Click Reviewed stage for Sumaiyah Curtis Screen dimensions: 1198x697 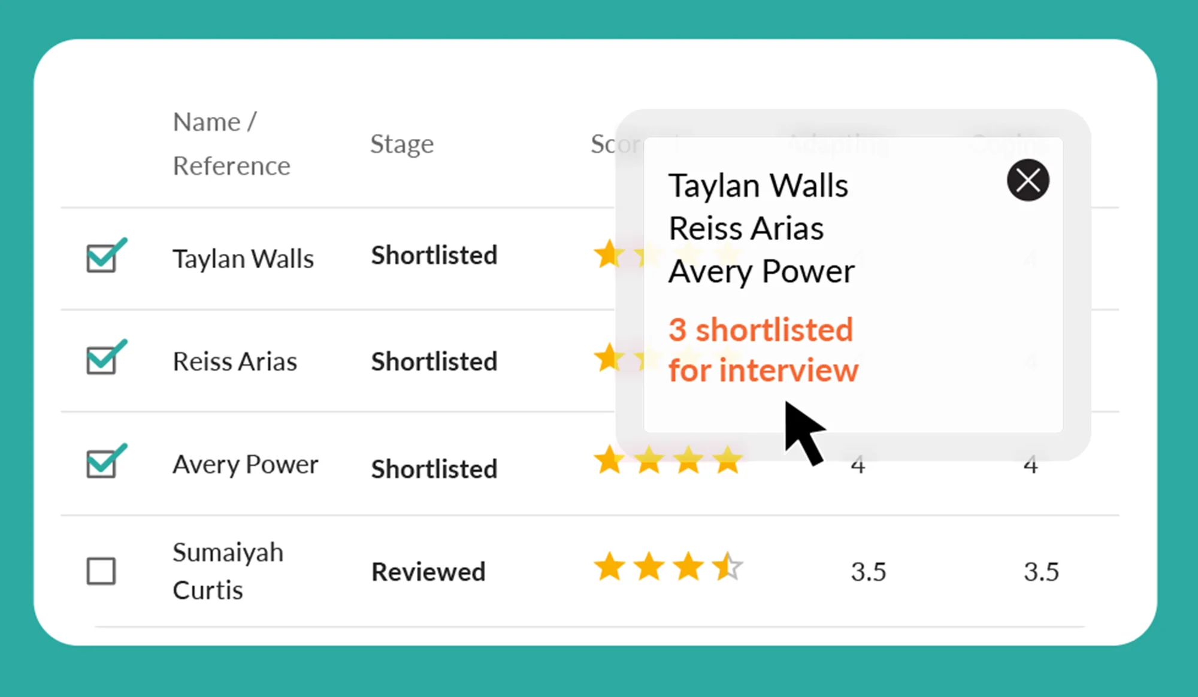(x=428, y=572)
